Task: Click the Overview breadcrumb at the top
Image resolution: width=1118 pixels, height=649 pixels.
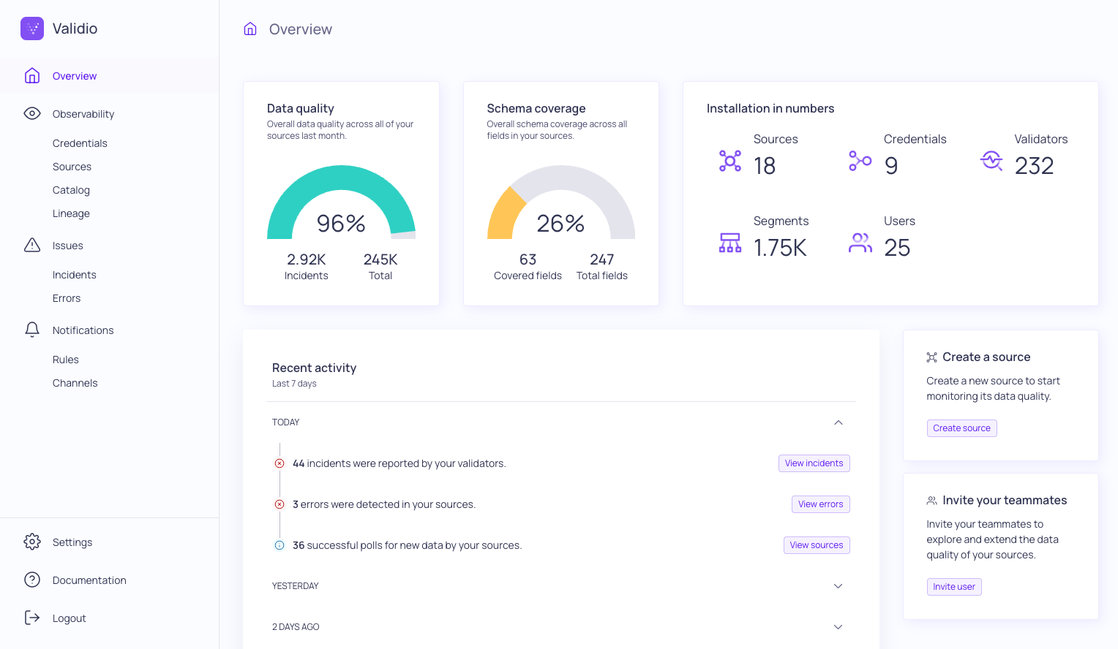Action: (x=301, y=29)
